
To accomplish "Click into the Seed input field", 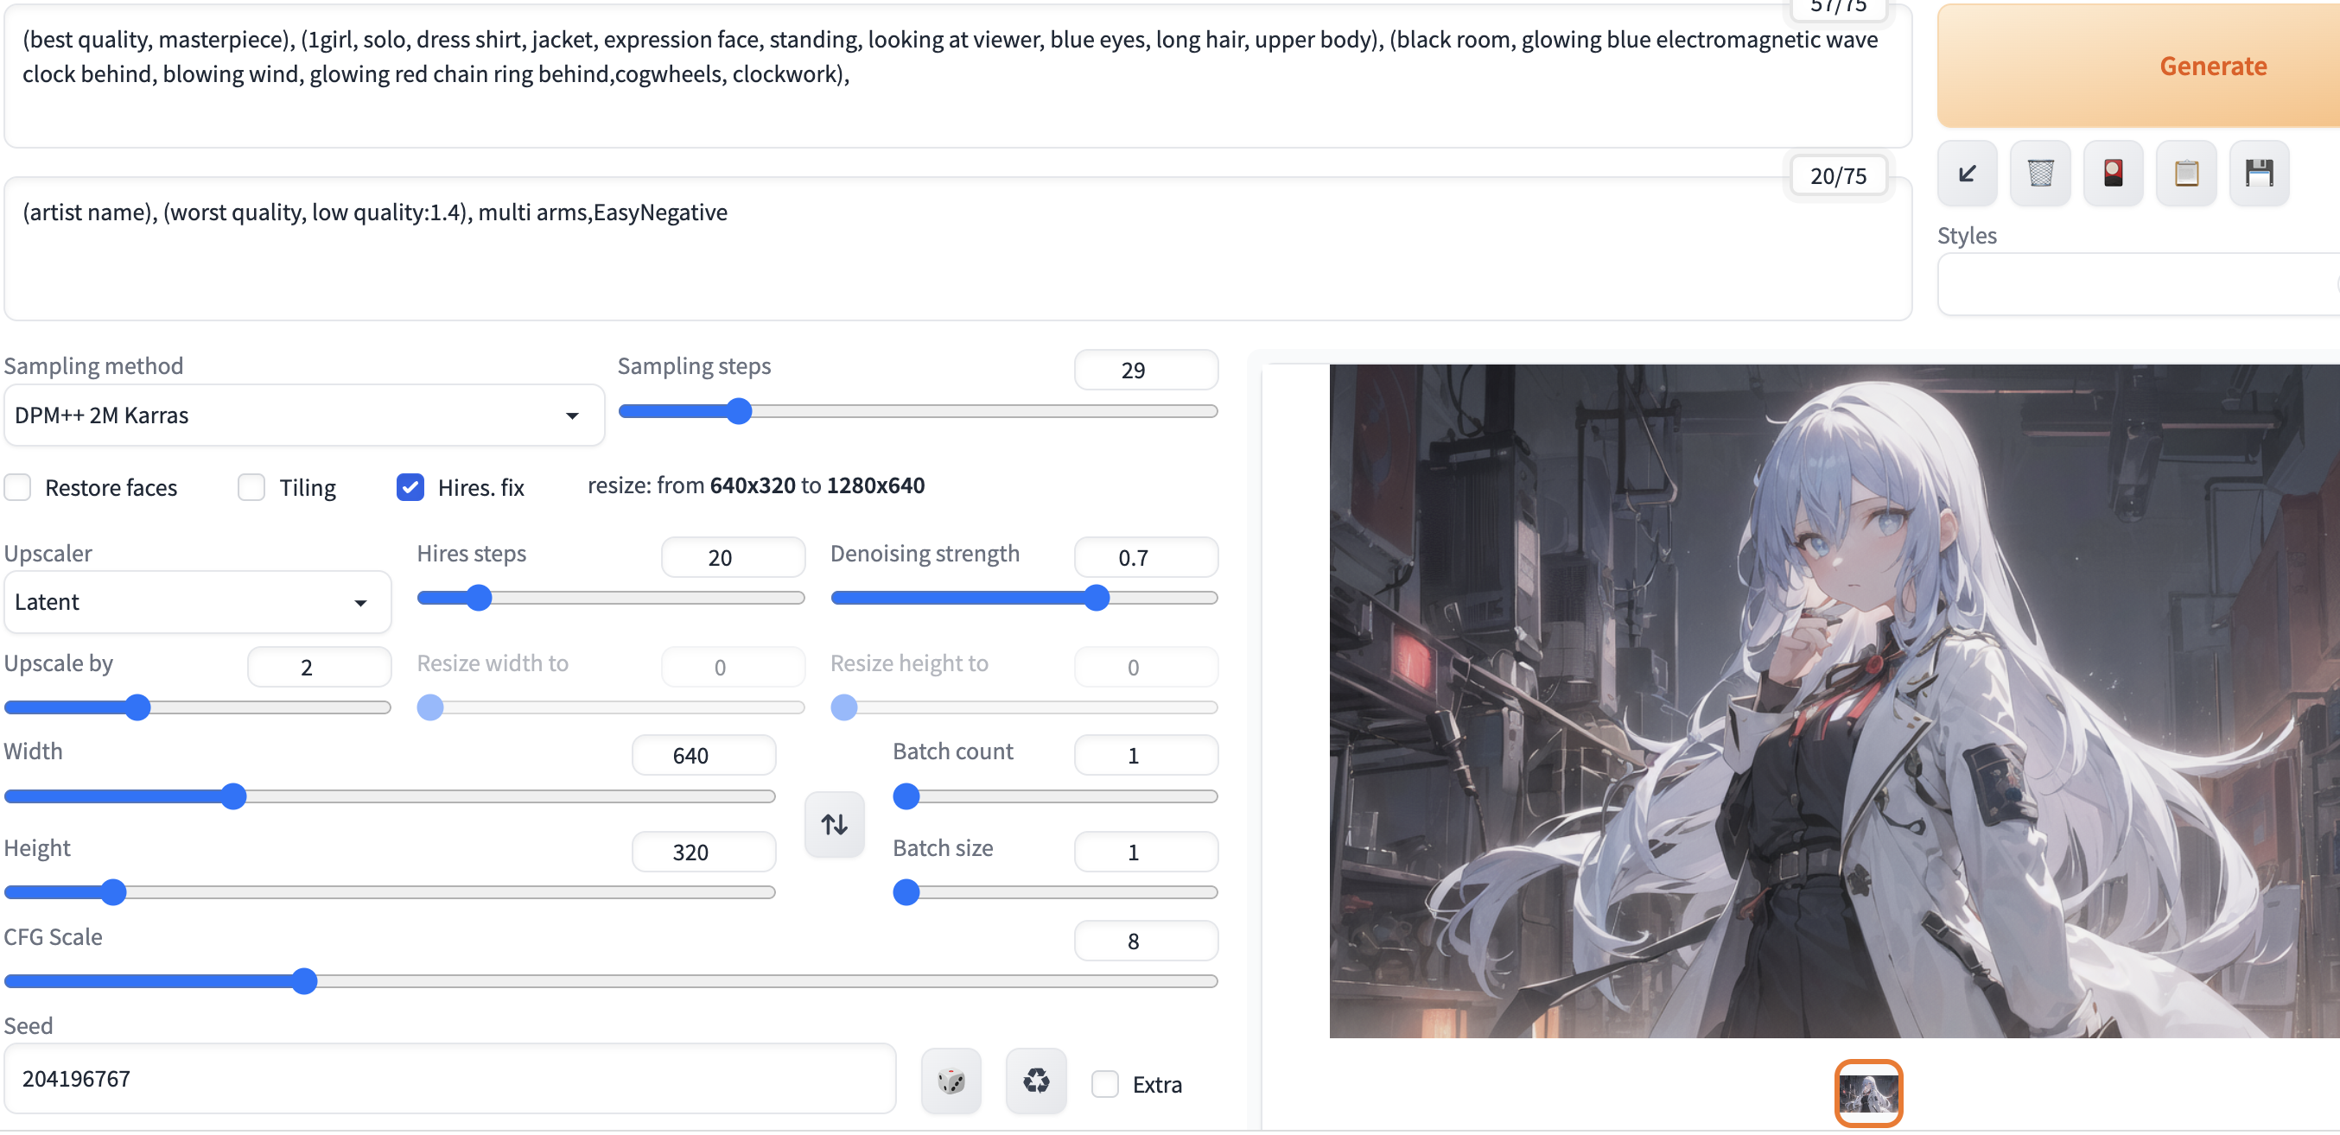I will coord(449,1079).
